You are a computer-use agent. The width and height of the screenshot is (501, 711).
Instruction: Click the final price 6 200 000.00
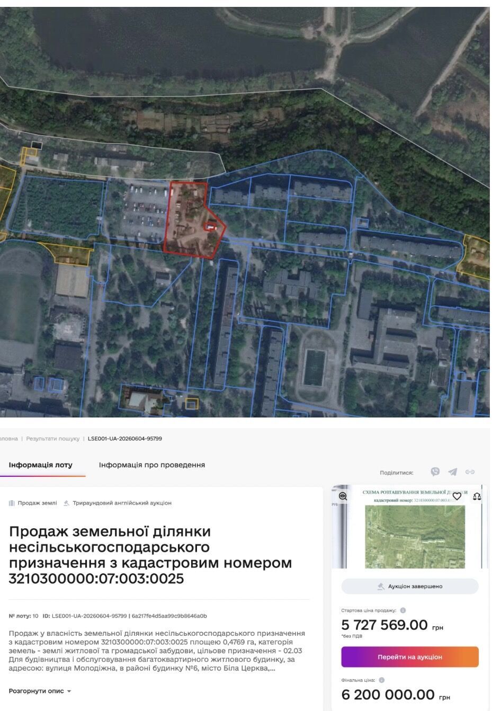[388, 695]
